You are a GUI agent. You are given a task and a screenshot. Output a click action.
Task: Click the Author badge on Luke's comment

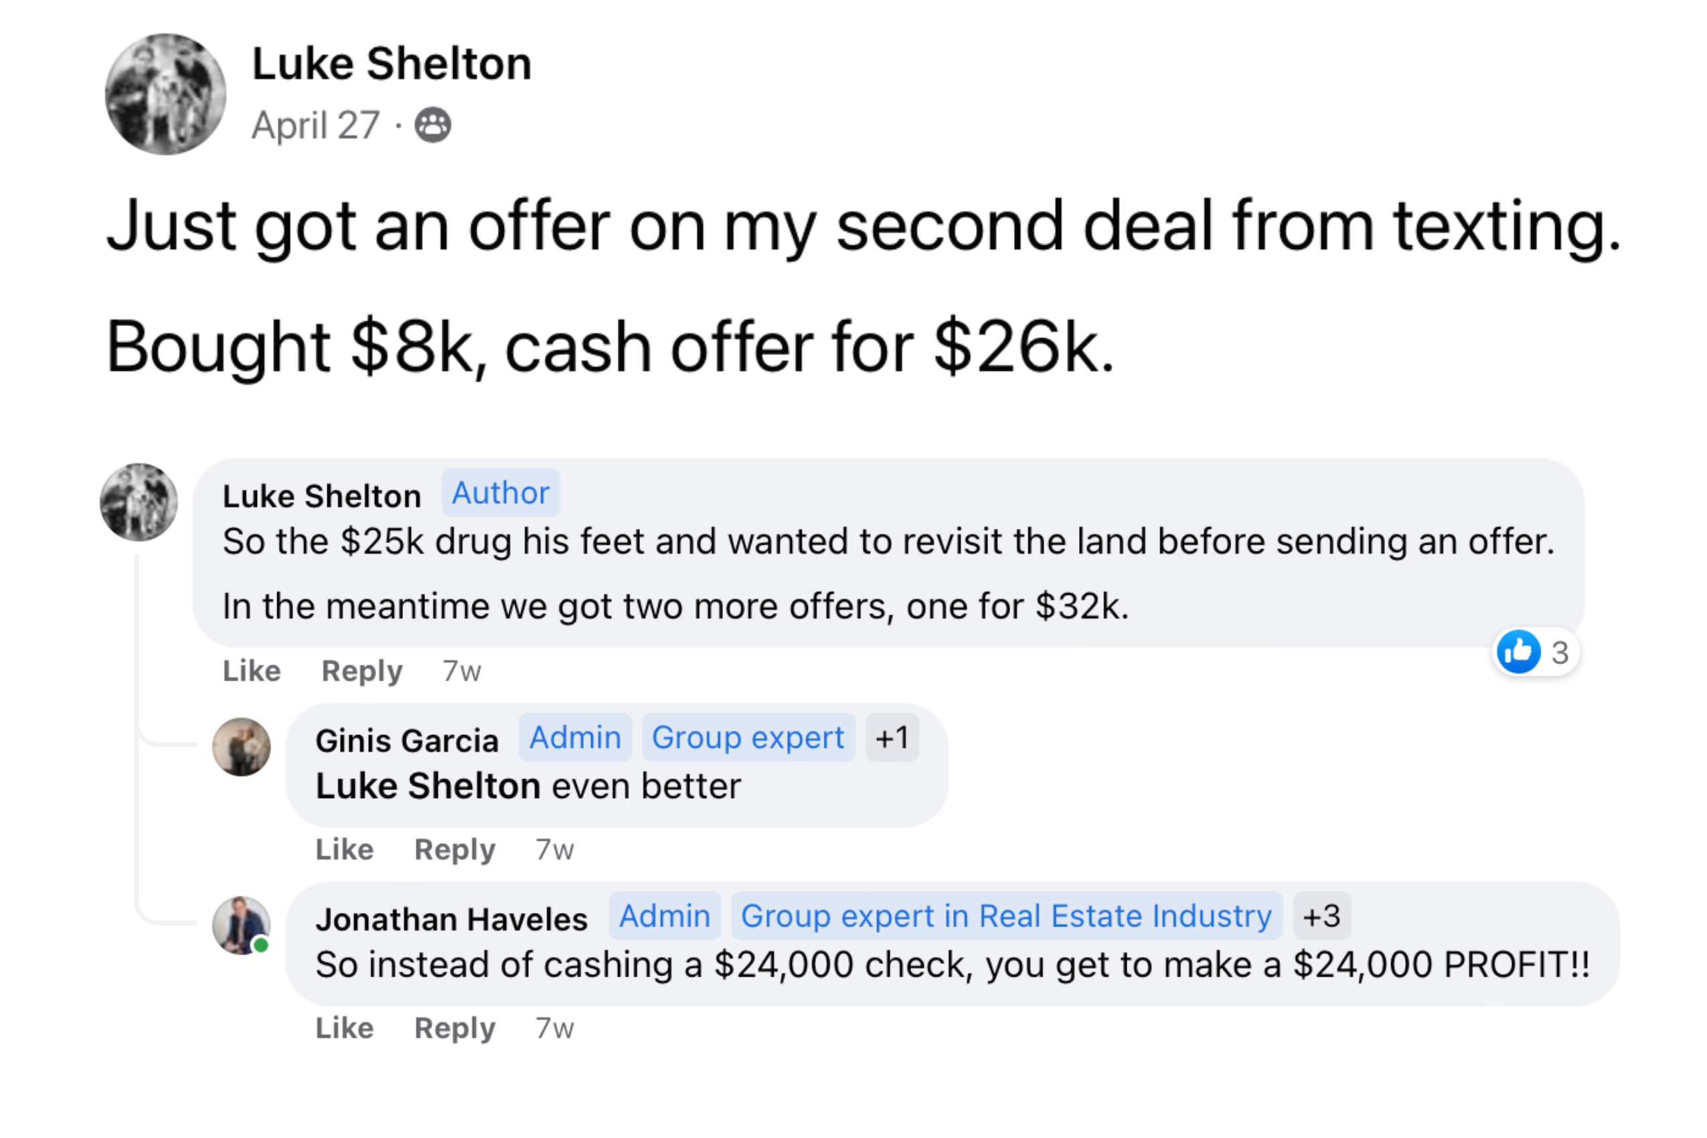point(500,493)
